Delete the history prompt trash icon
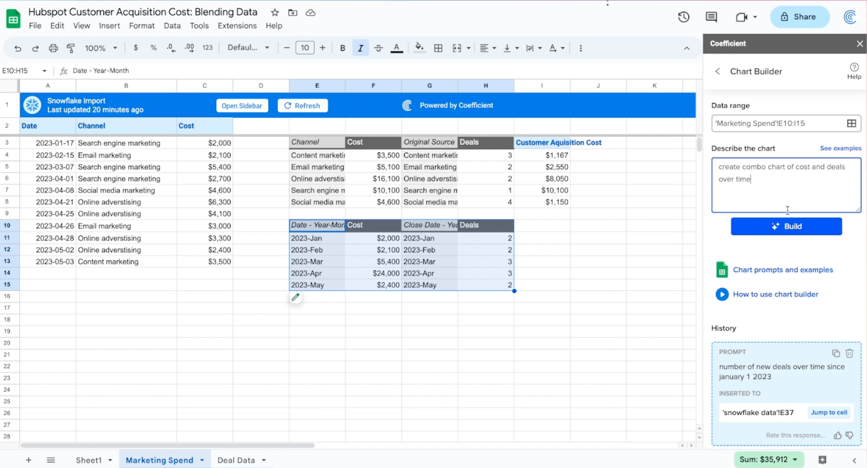867x468 pixels. (850, 353)
